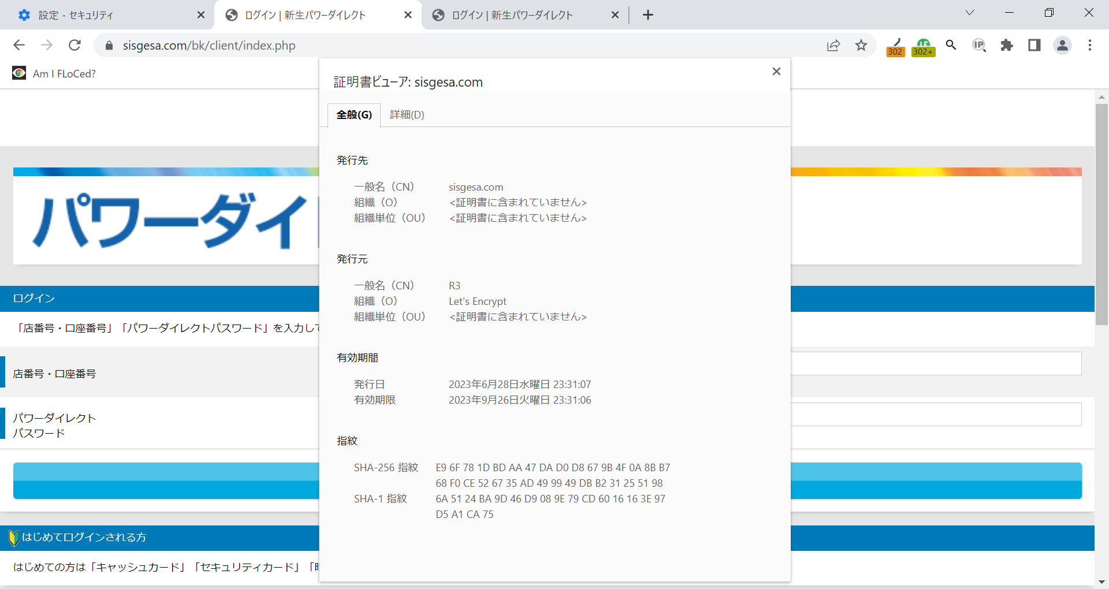Image resolution: width=1109 pixels, height=589 pixels.
Task: Toggle the browser side panel
Action: [1034, 45]
